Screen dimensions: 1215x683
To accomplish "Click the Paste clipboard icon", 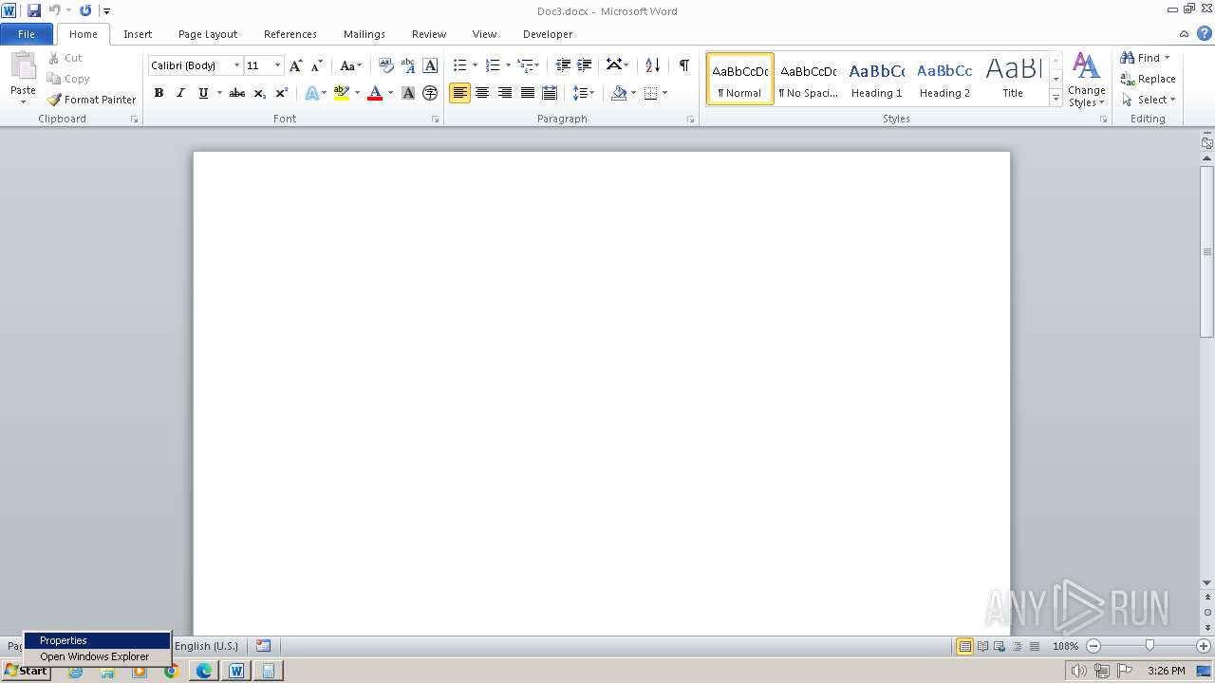I will (23, 65).
